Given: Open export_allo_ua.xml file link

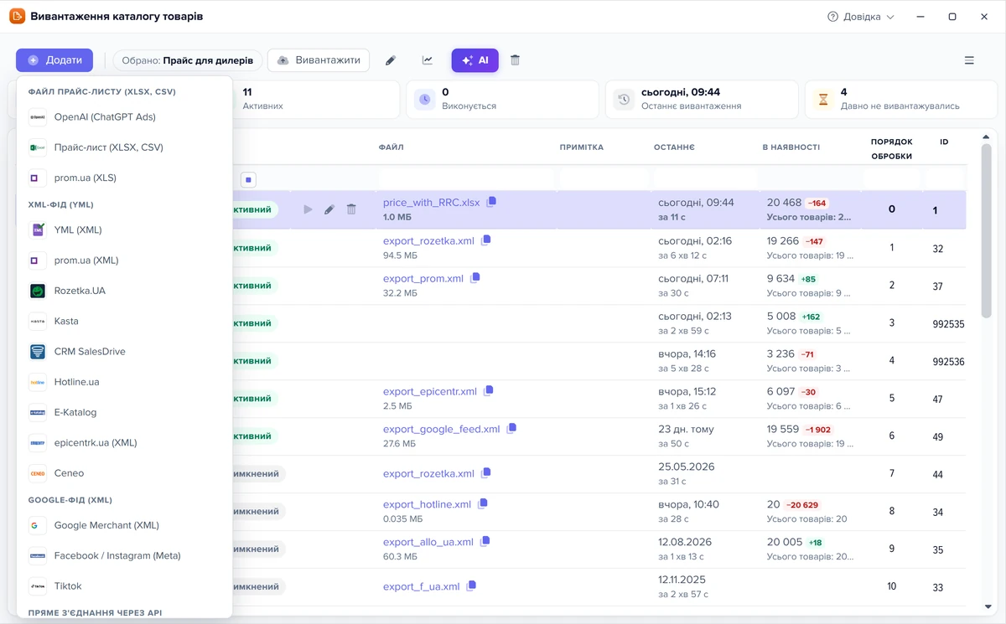Looking at the screenshot, I should coord(428,543).
